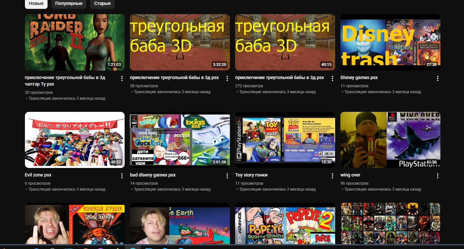The height and width of the screenshot is (249, 464).
Task: Click the Evil zone anime characters thumbnail
Action: [x=75, y=140]
